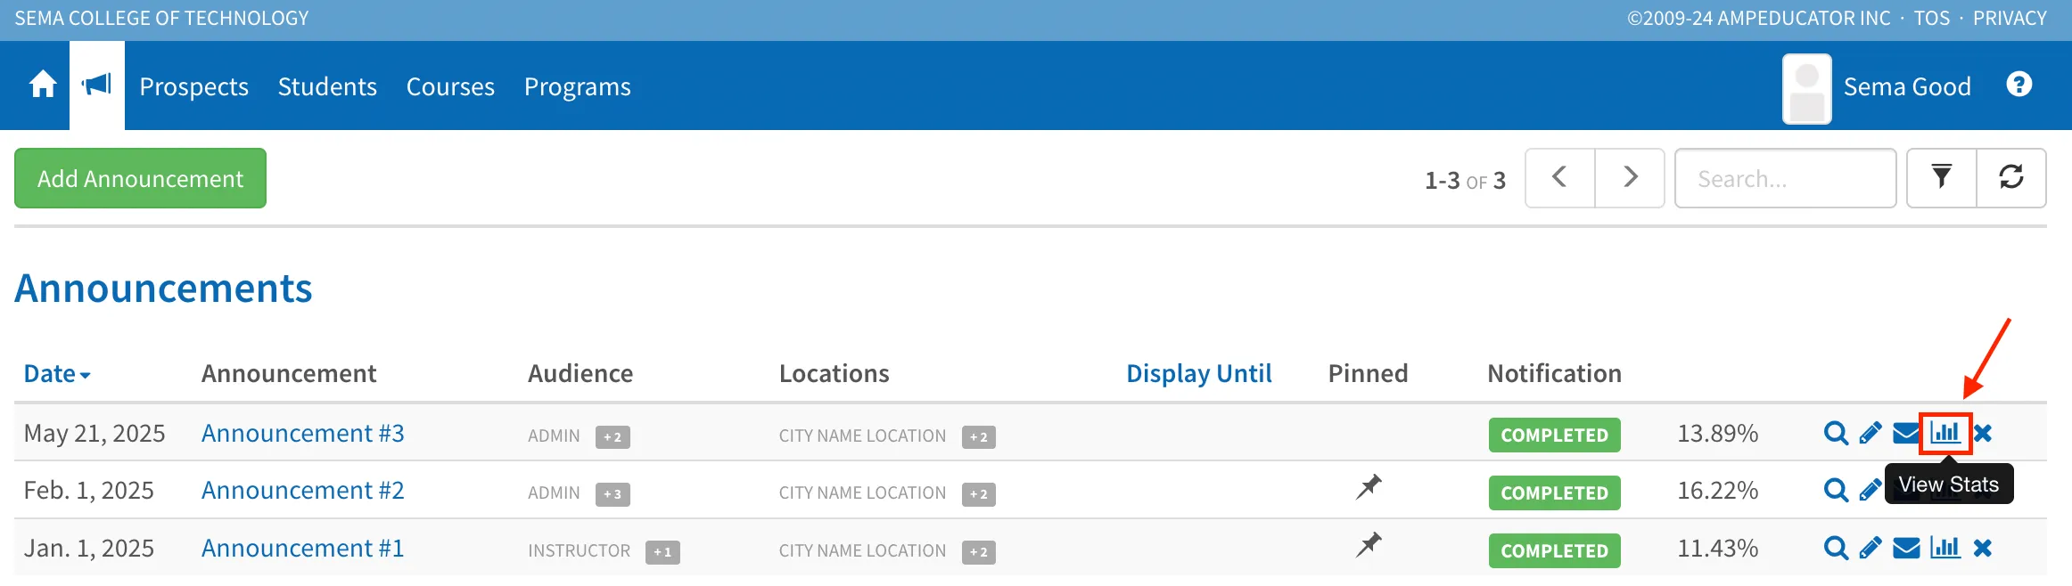Screen dimensions: 2072x586
Task: Open the Announcement #1 link
Action: pos(302,548)
